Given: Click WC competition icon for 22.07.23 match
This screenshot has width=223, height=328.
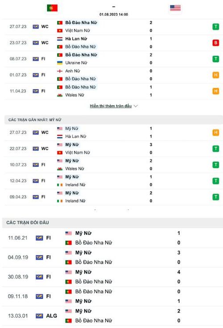Looking at the screenshot, I should click(x=36, y=149).
